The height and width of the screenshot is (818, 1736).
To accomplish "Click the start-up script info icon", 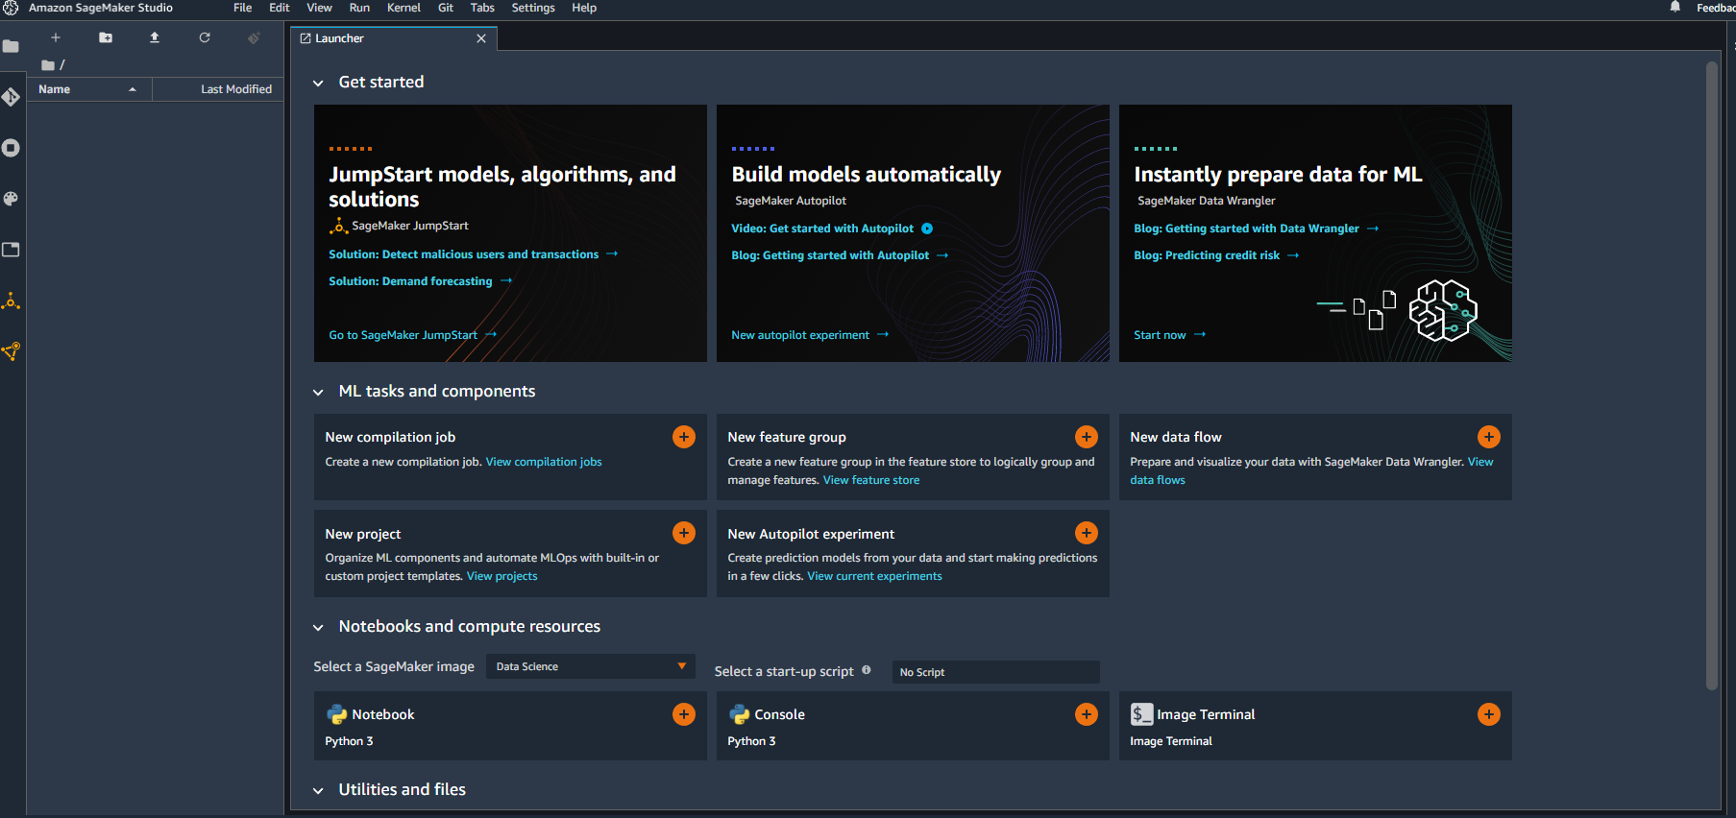I will [867, 670].
